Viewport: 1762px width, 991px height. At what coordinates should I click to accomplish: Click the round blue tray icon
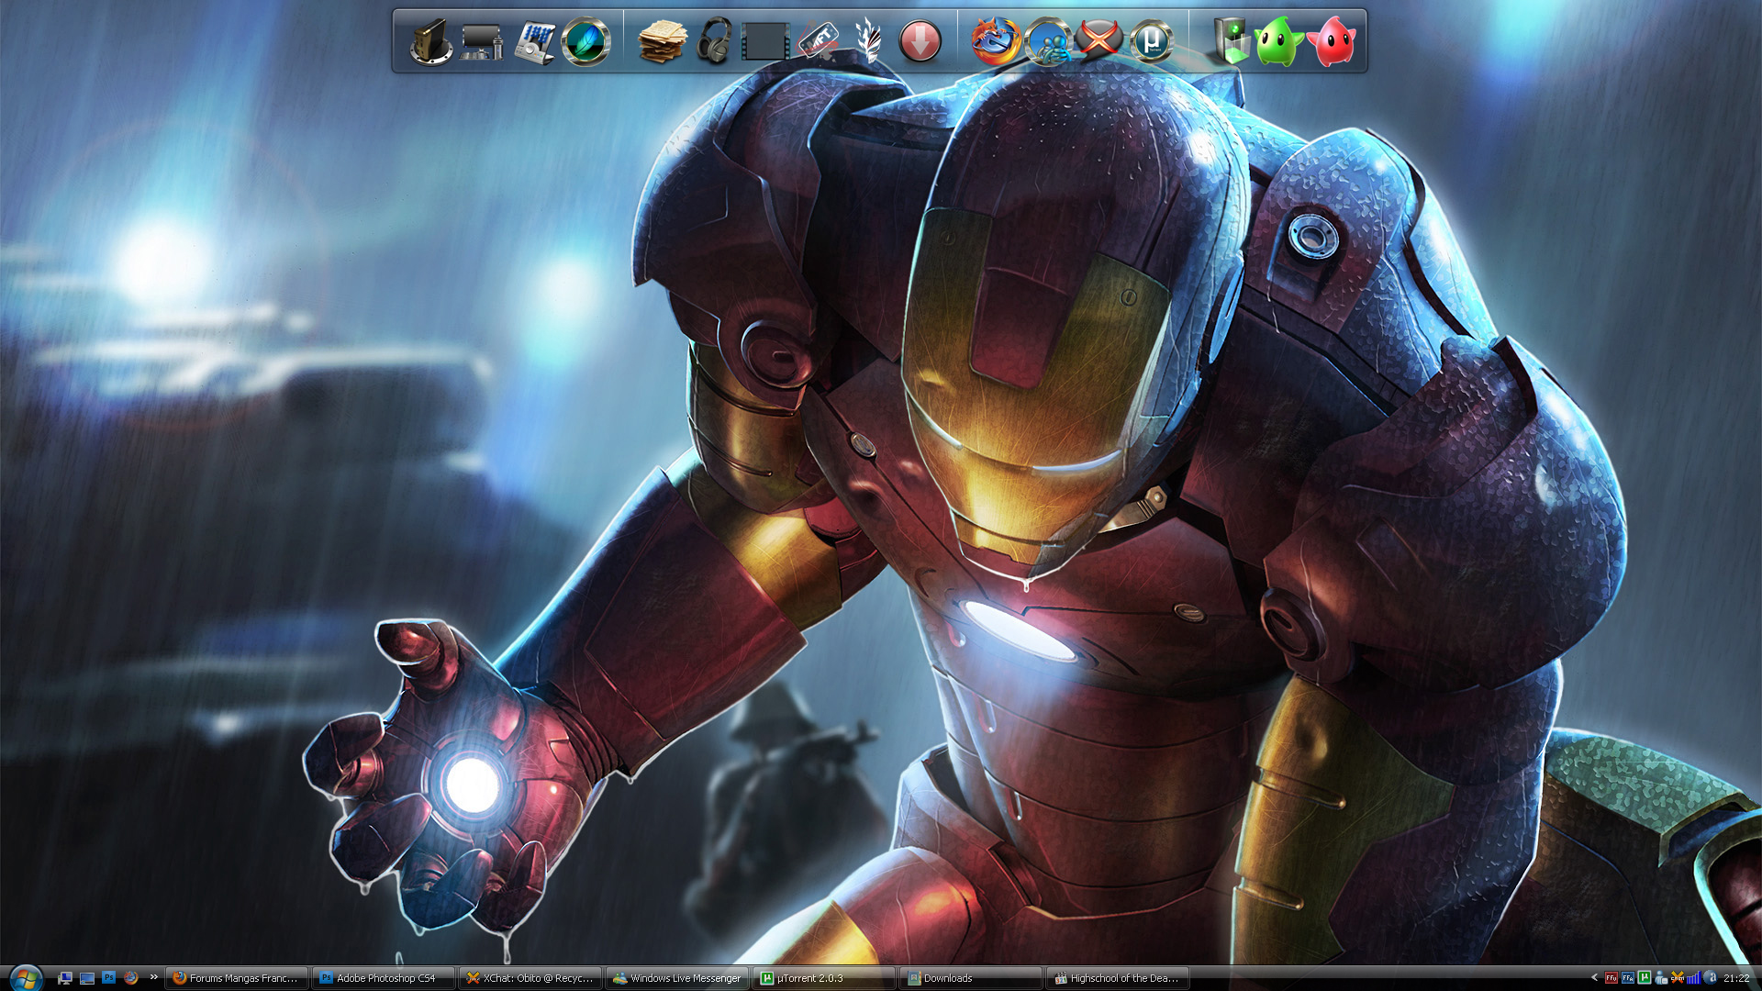[1711, 977]
